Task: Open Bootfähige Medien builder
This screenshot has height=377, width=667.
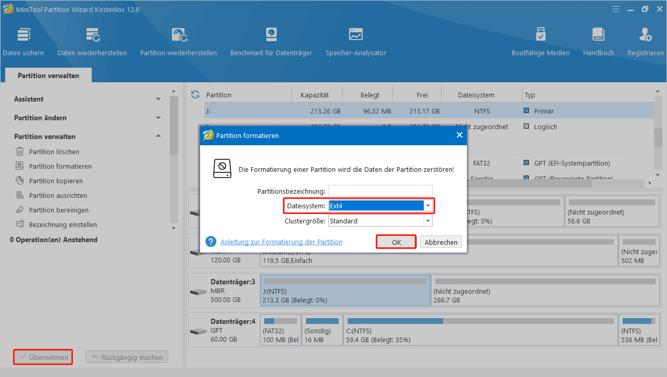Action: coord(540,42)
